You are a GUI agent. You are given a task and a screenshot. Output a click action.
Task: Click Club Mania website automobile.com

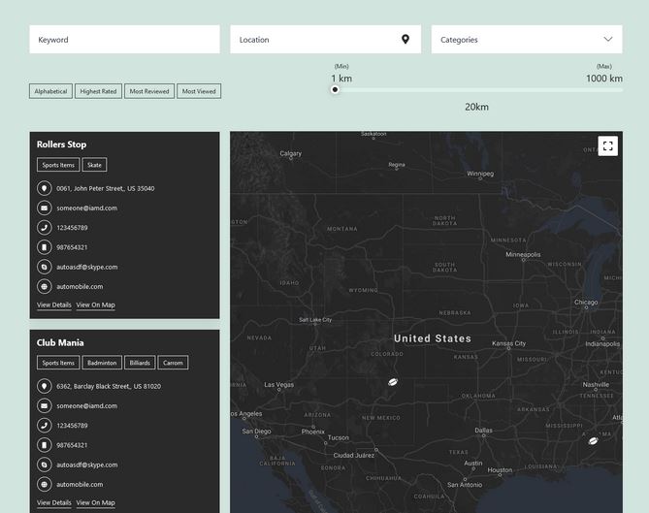click(x=80, y=484)
